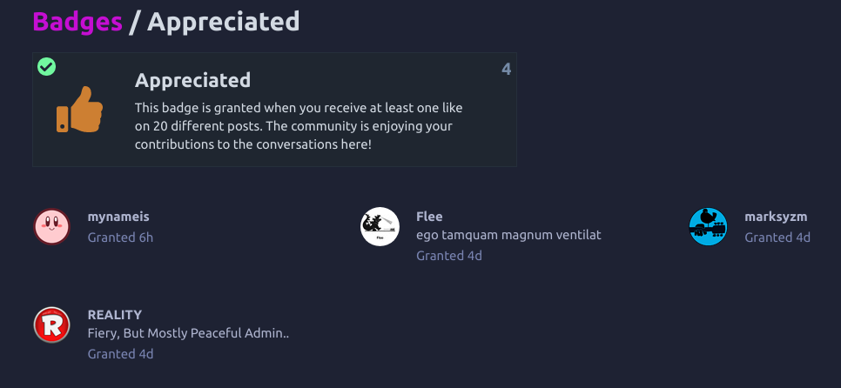Visit mynameis user profile name

point(118,217)
